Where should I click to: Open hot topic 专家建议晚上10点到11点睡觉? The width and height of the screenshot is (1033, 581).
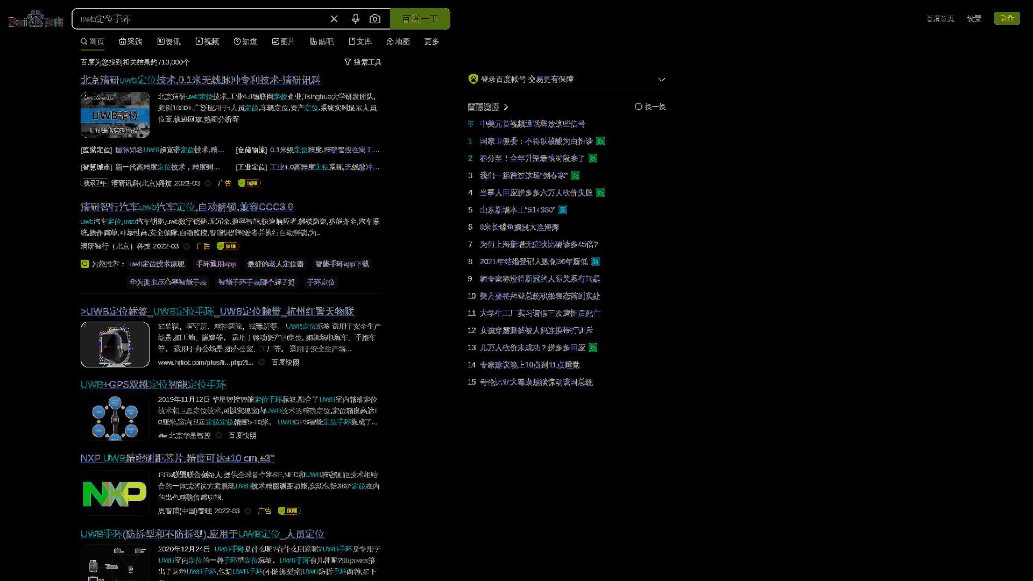529,365
